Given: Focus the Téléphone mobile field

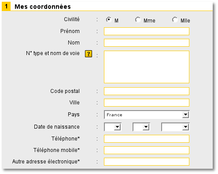Looking at the screenshot, I should click(x=147, y=150).
